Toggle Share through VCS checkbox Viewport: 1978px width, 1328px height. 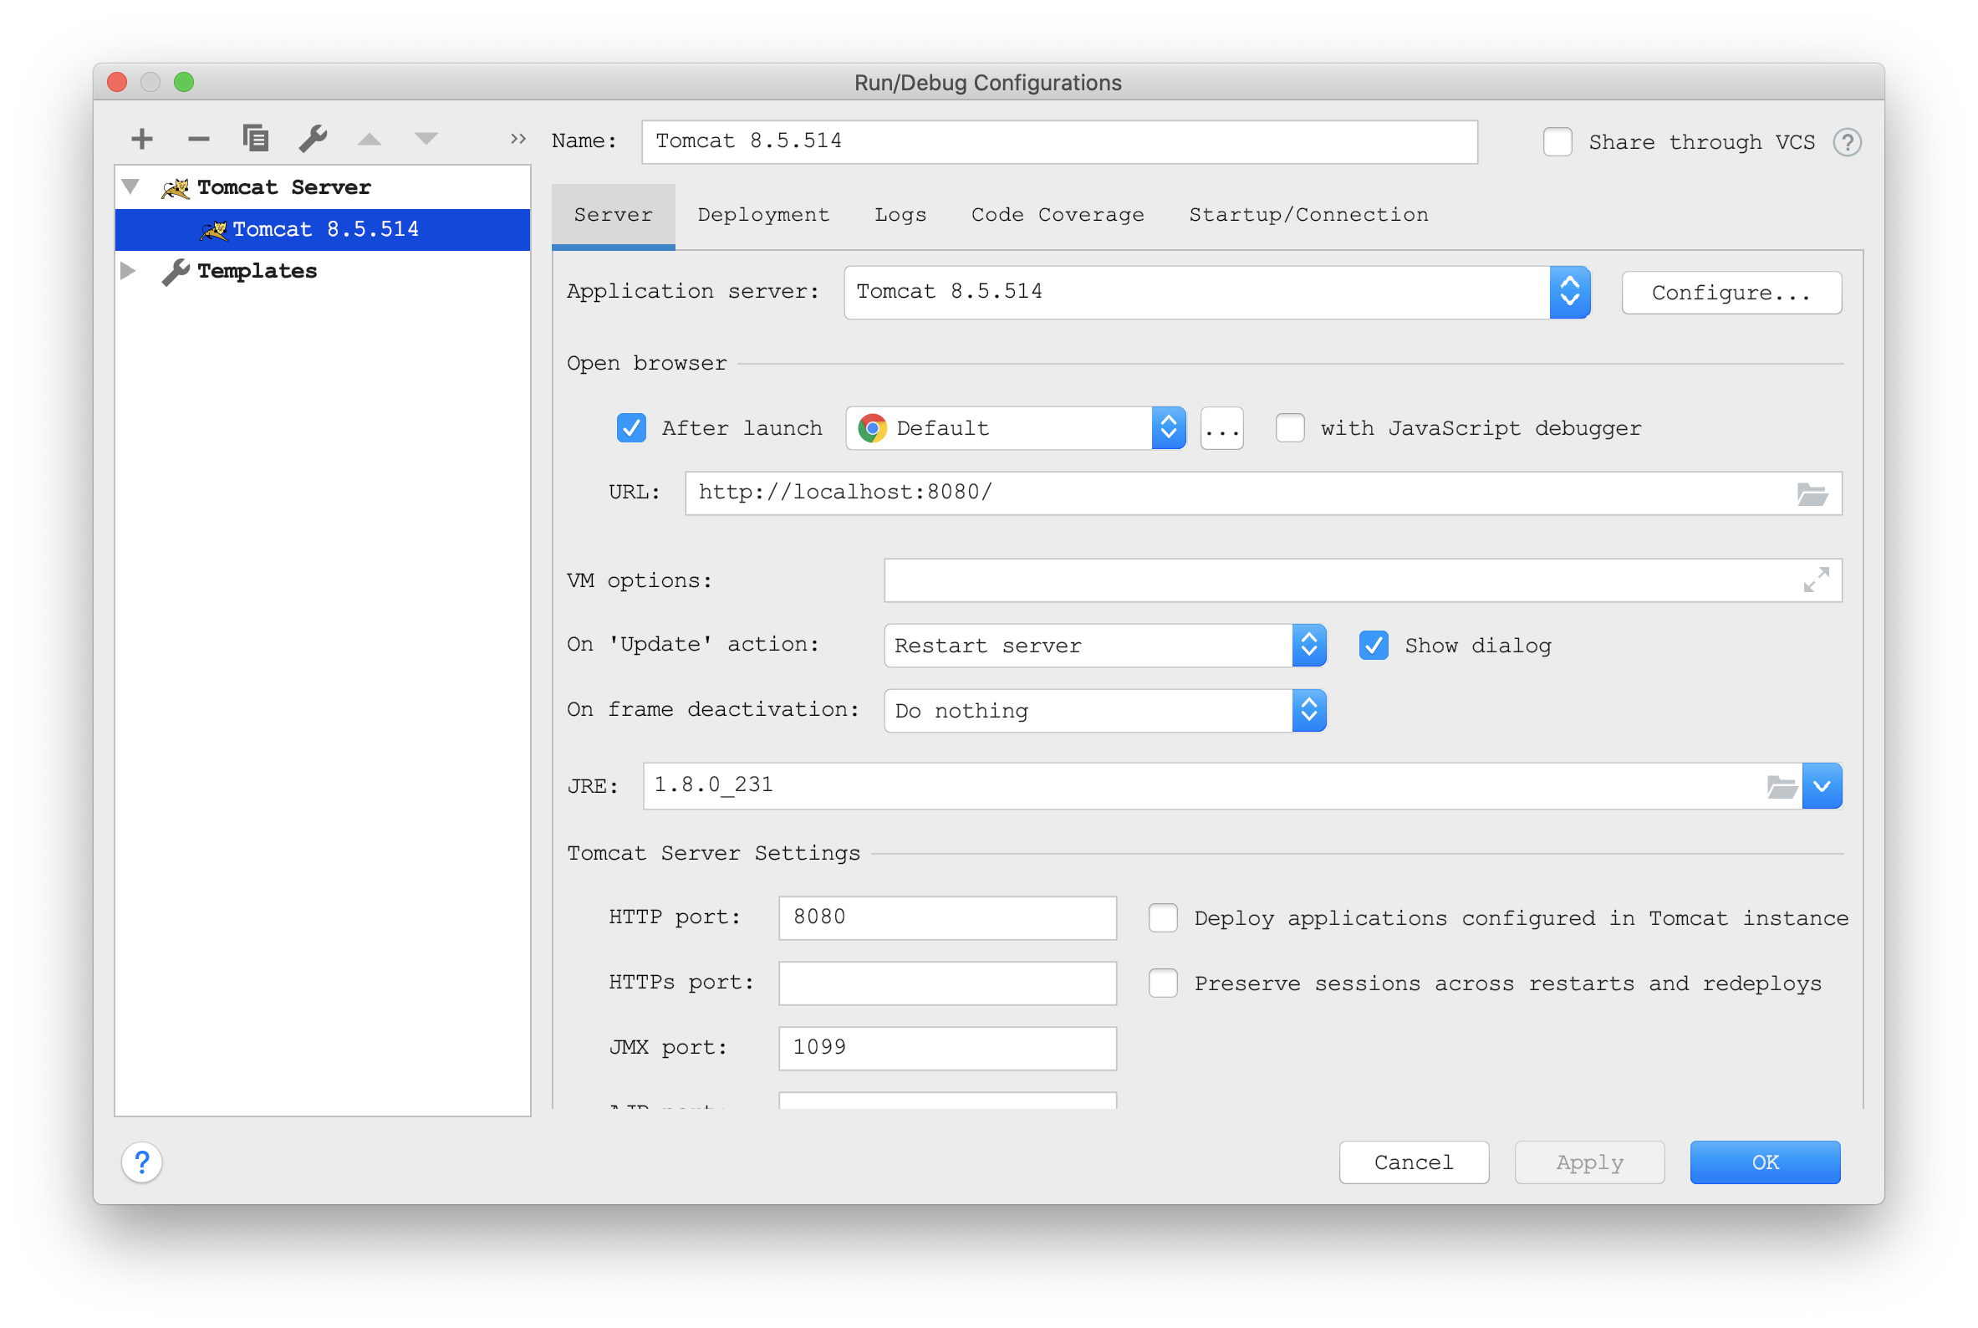[1557, 141]
